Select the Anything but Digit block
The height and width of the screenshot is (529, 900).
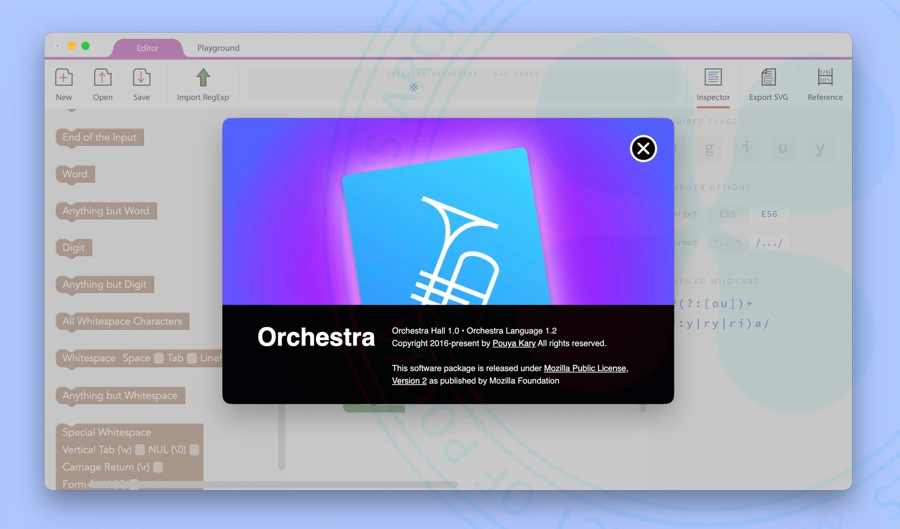[x=105, y=284]
